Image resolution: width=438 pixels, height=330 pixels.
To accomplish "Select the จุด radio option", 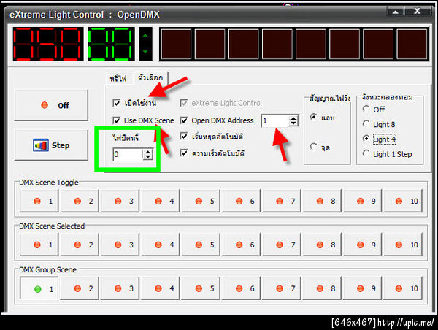I will click(314, 147).
